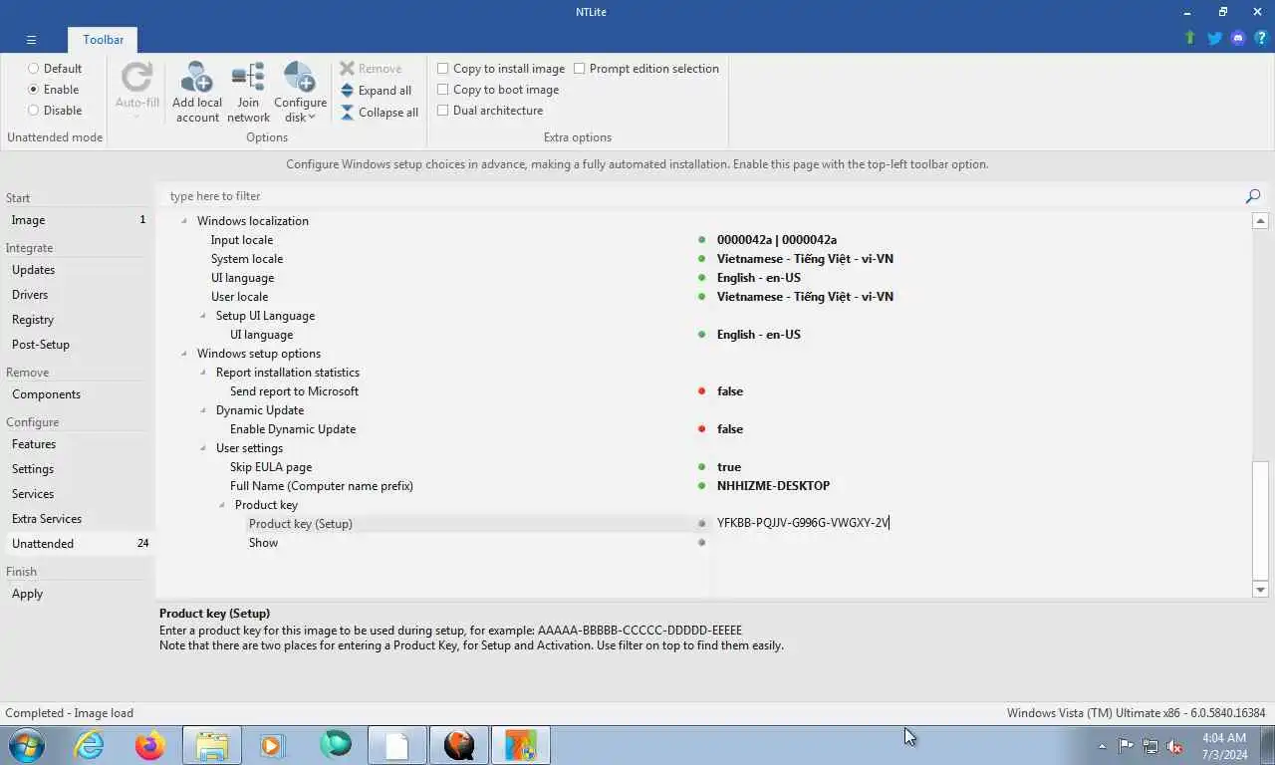Open file explorer folder on taskbar
The height and width of the screenshot is (765, 1275).
click(x=212, y=745)
